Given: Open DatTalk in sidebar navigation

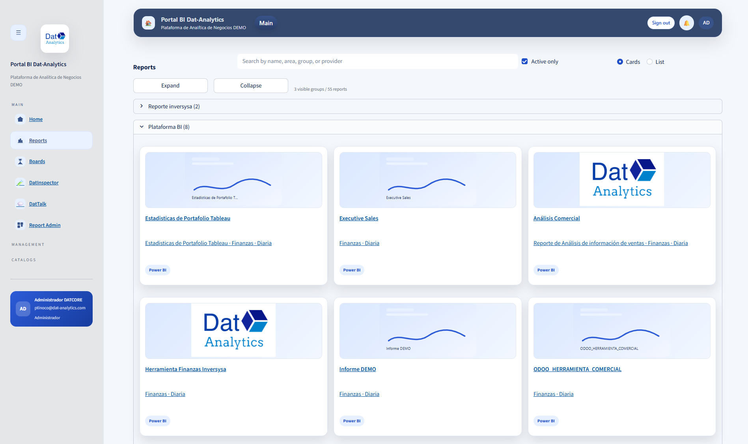Looking at the screenshot, I should coord(38,204).
